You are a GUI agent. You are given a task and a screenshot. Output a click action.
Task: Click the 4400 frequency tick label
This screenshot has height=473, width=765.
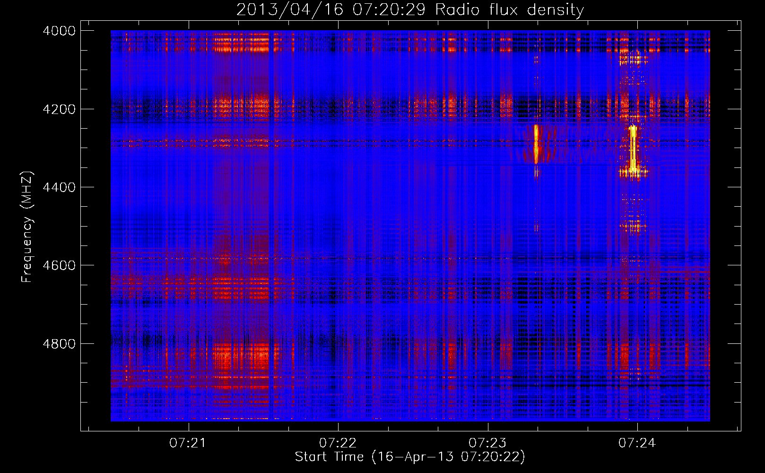pos(59,187)
